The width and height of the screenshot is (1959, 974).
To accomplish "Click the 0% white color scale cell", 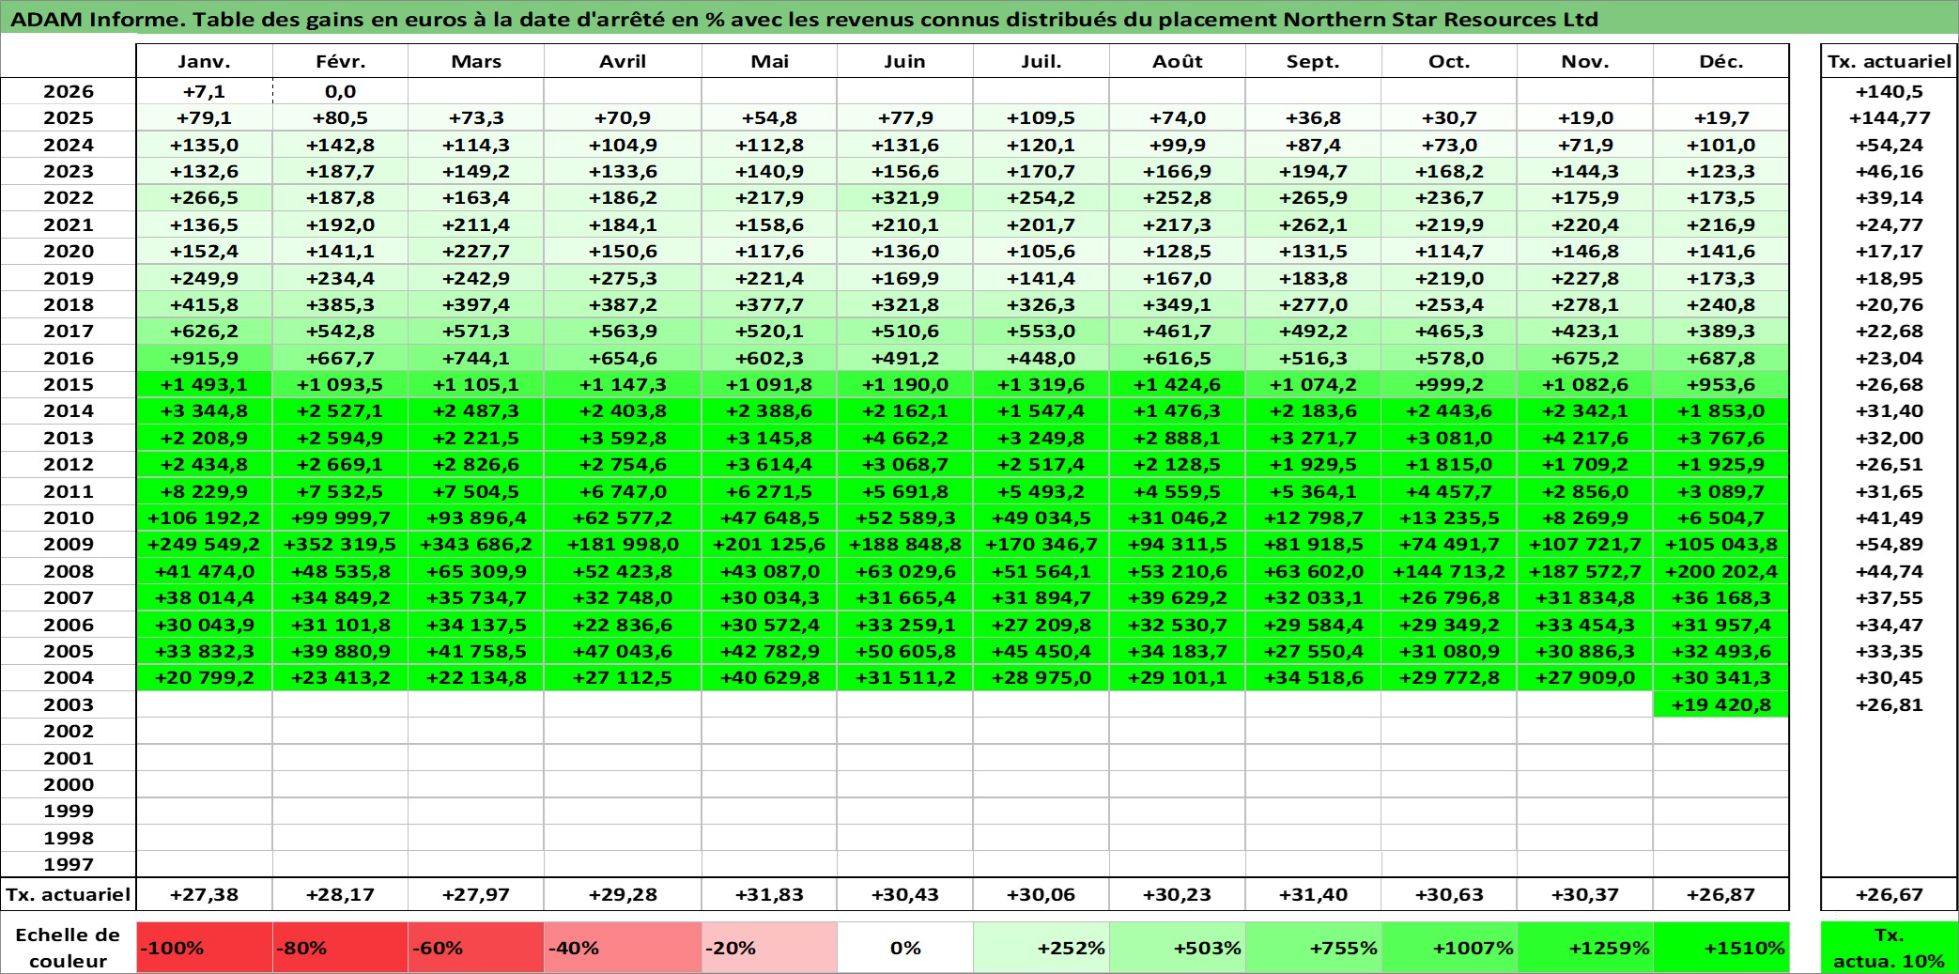I will (905, 948).
